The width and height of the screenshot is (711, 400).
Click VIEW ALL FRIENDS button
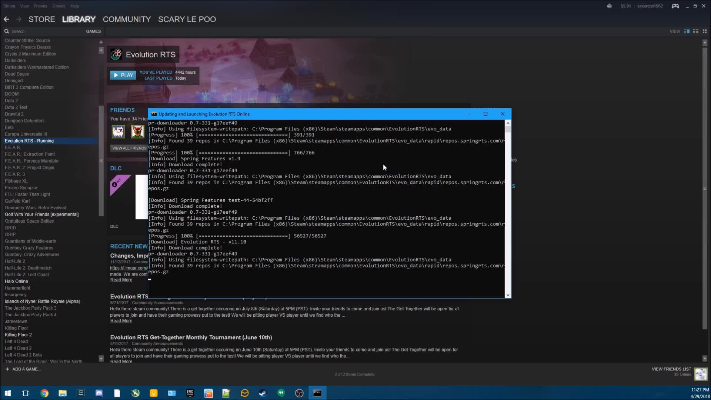(129, 148)
